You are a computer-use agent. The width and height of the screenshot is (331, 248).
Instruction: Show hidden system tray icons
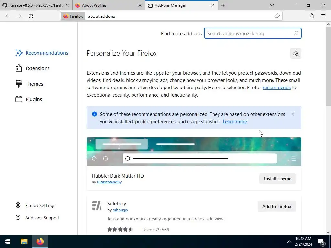pos(289,242)
